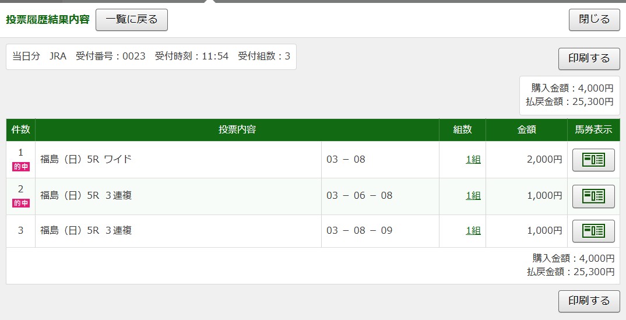View ticket icon for 3連複 03-08-09 bet
Screen dimensions: 626x320
pyautogui.click(x=593, y=231)
